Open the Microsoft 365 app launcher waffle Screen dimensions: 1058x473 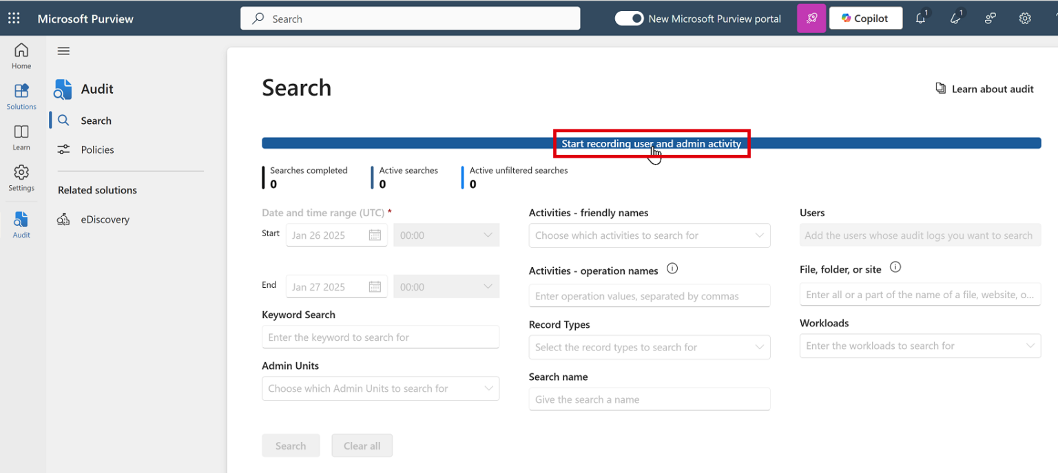[x=14, y=18]
